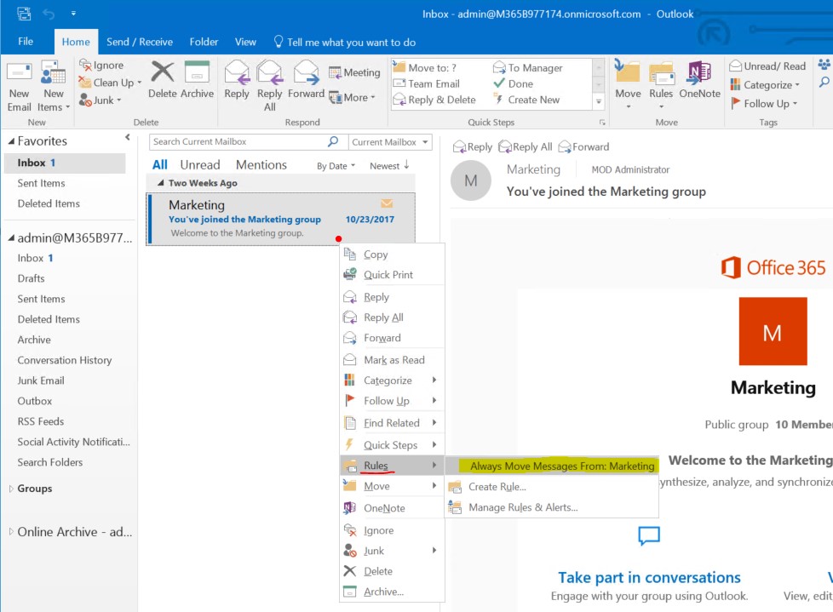This screenshot has width=833, height=612.
Task: Toggle Newest sort order
Action: pyautogui.click(x=389, y=166)
